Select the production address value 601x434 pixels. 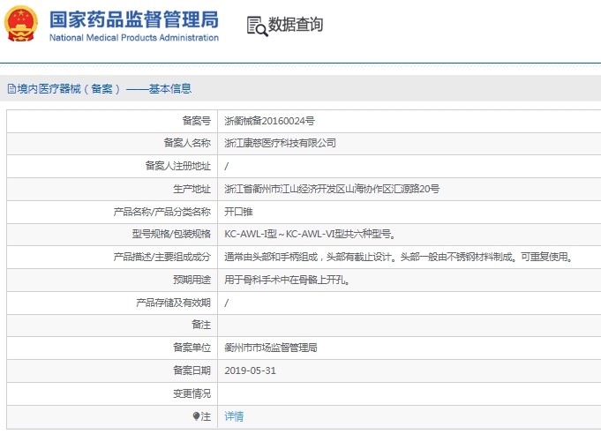pyautogui.click(x=332, y=189)
